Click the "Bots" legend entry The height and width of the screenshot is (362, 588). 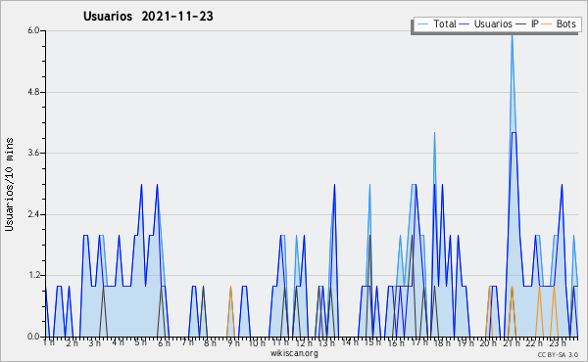[565, 23]
